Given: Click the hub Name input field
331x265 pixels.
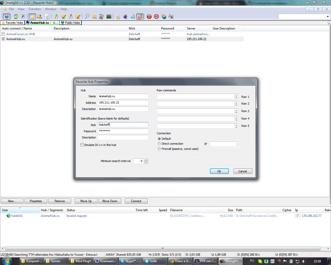Looking at the screenshot, I should tap(123, 96).
